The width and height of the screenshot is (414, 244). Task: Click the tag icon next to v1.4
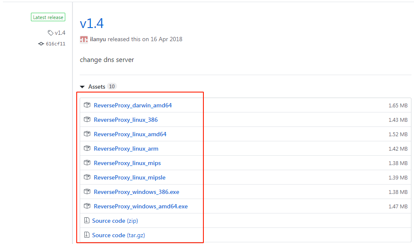[x=50, y=33]
